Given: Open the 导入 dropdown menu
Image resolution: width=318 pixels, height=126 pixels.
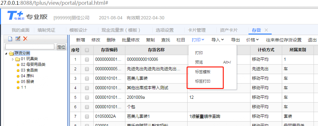Looking at the screenshot, I should coord(217,40).
